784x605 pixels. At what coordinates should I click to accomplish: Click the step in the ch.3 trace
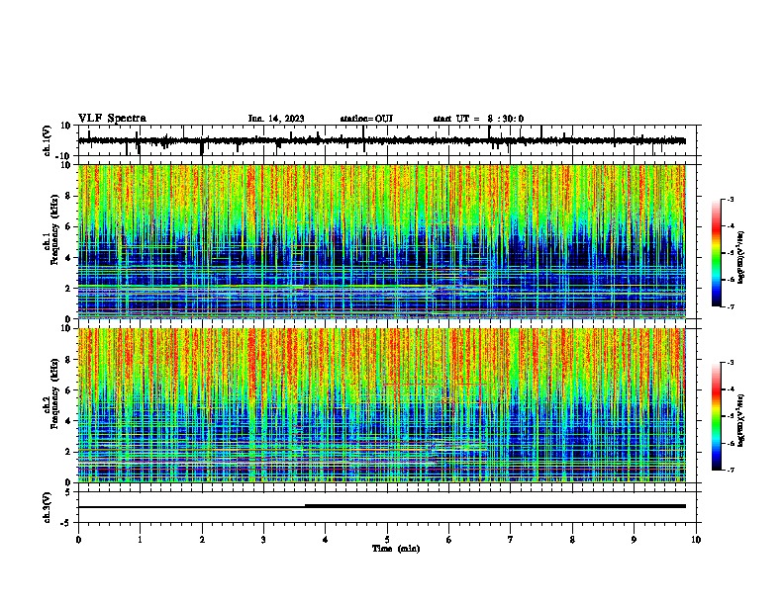pyautogui.click(x=306, y=506)
